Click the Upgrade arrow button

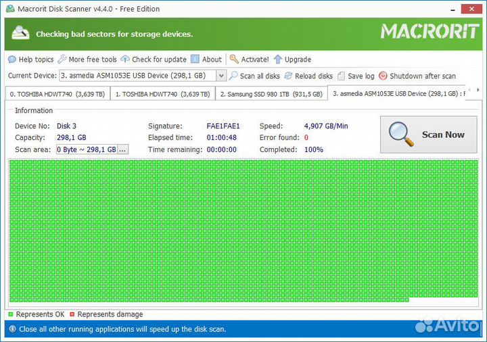[x=277, y=59]
